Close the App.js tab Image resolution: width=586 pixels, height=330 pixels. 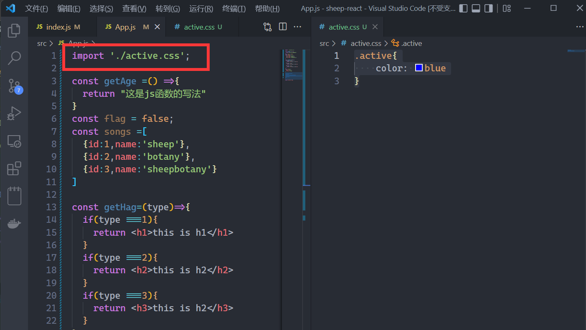click(x=157, y=27)
